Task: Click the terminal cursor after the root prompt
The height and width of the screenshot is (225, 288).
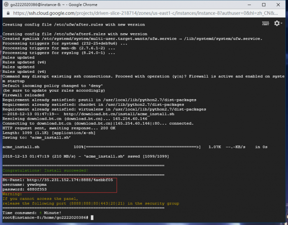Action: point(92,217)
